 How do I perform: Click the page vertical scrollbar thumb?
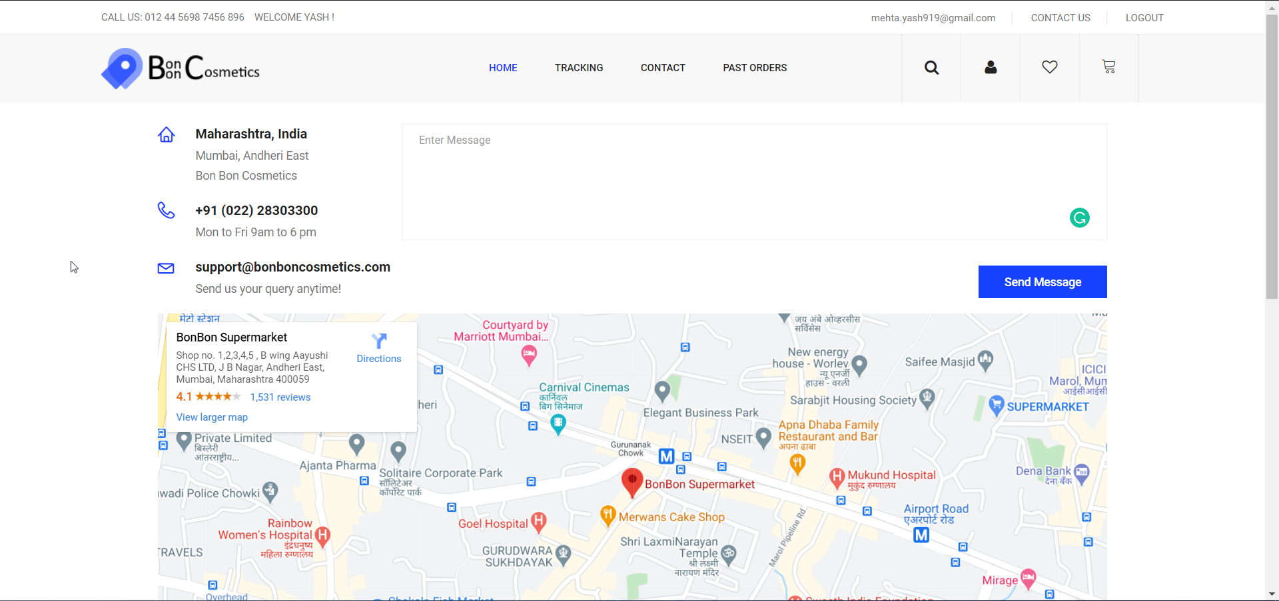point(1272,156)
